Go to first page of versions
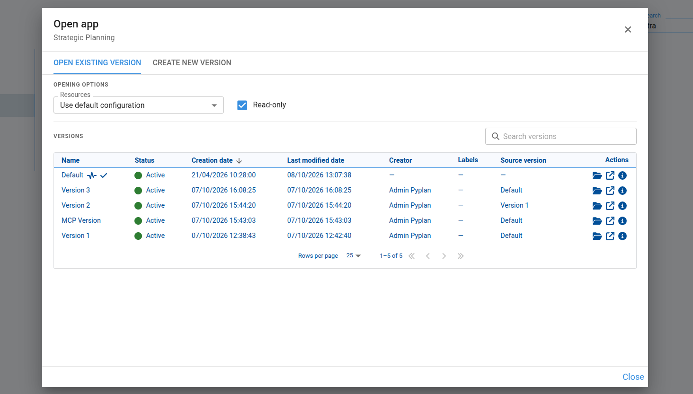 [412, 256]
